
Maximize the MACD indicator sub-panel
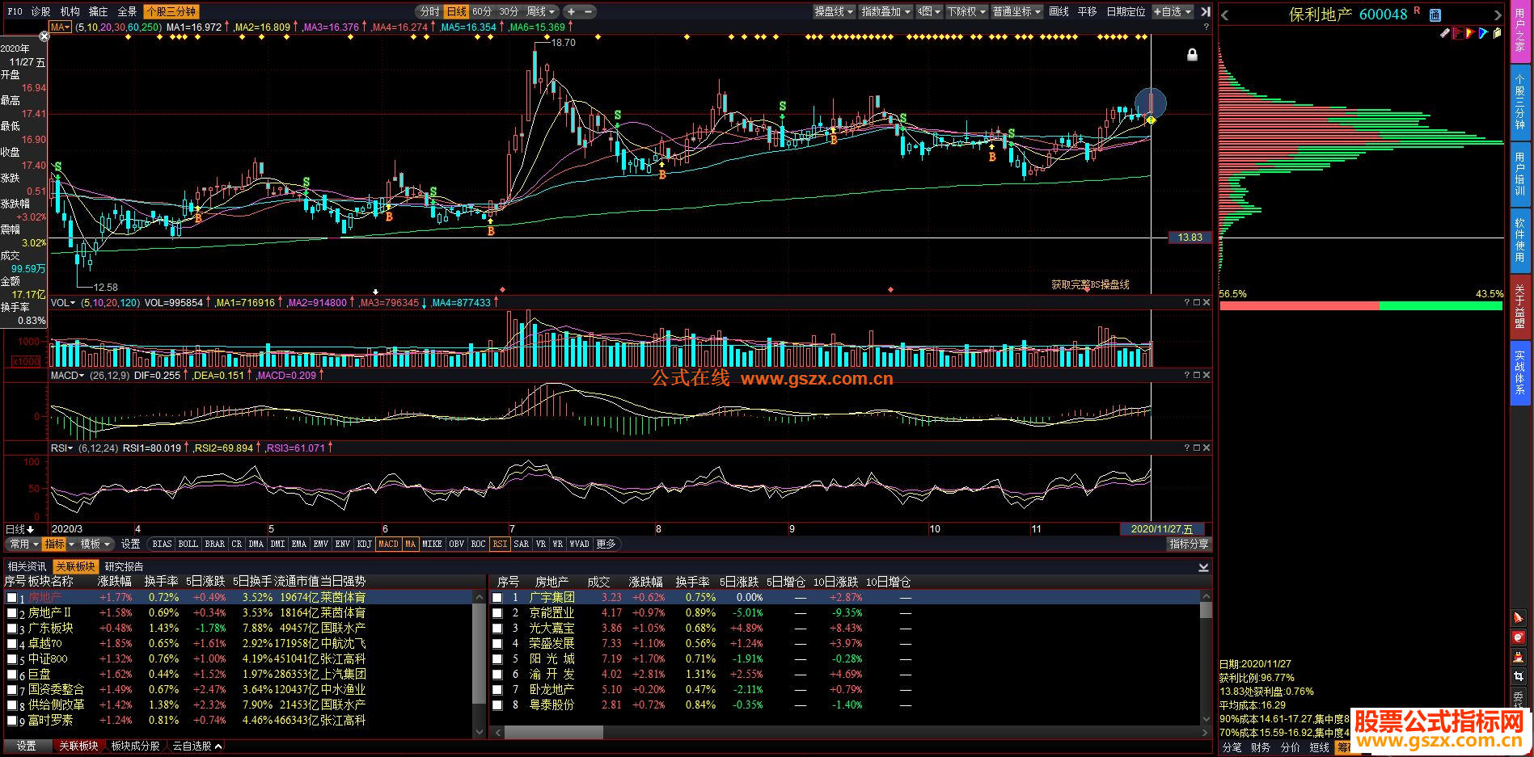point(1197,375)
